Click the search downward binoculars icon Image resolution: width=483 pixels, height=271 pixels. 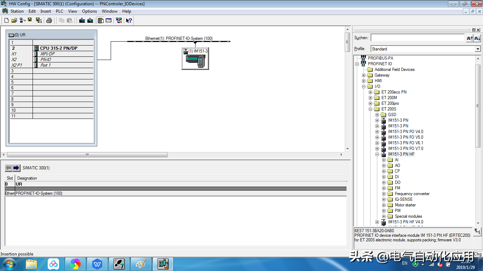point(477,38)
